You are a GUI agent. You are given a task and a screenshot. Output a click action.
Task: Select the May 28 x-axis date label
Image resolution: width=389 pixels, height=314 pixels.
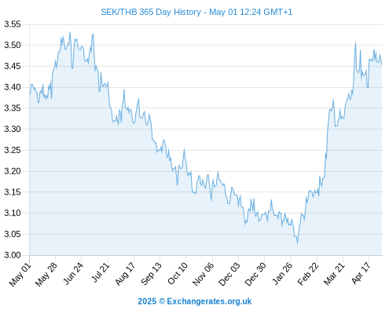(x=46, y=275)
